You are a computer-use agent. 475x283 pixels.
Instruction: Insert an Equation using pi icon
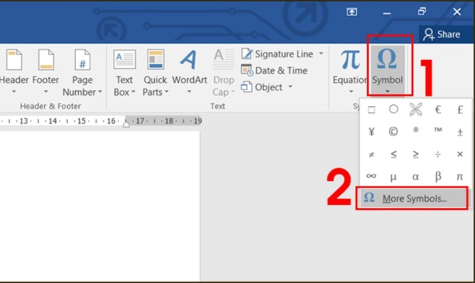coord(349,61)
